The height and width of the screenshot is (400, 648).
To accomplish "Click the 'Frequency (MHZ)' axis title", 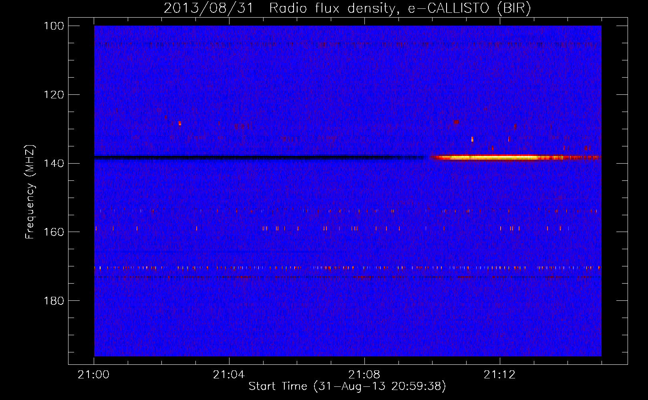I will (x=30, y=192).
